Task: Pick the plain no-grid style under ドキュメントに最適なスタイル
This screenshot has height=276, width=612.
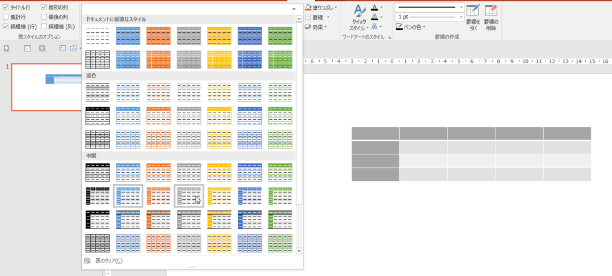Action: pos(97,36)
